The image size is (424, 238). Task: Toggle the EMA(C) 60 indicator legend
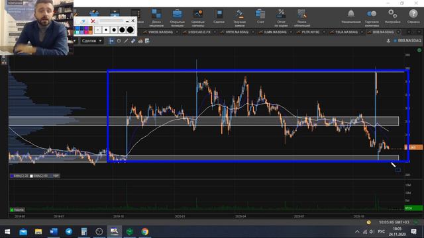pyautogui.click(x=38, y=176)
